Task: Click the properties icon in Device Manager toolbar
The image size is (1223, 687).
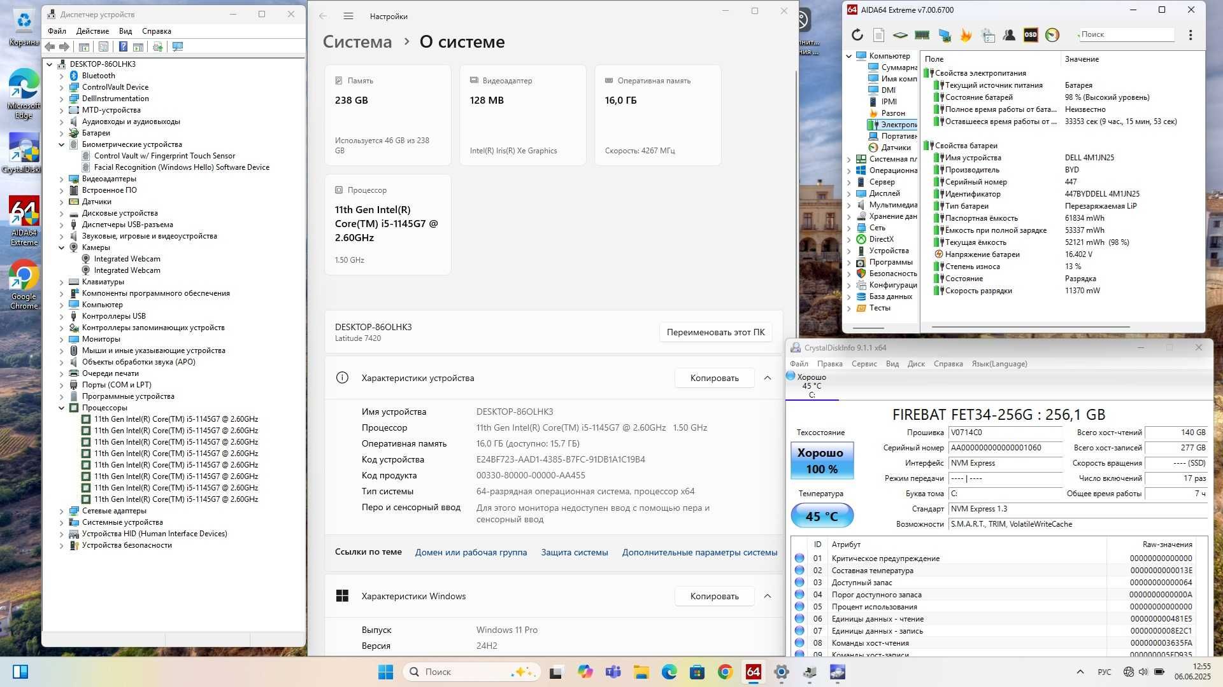Action: [x=103, y=46]
